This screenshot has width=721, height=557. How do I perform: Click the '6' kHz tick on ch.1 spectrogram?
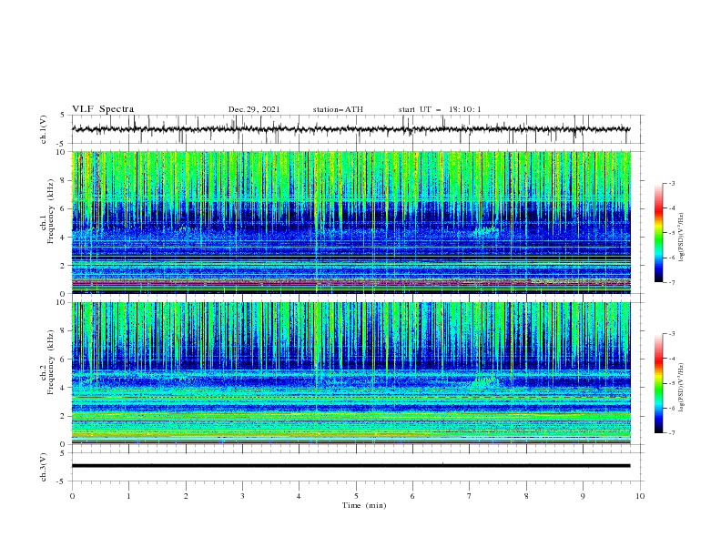tap(64, 208)
